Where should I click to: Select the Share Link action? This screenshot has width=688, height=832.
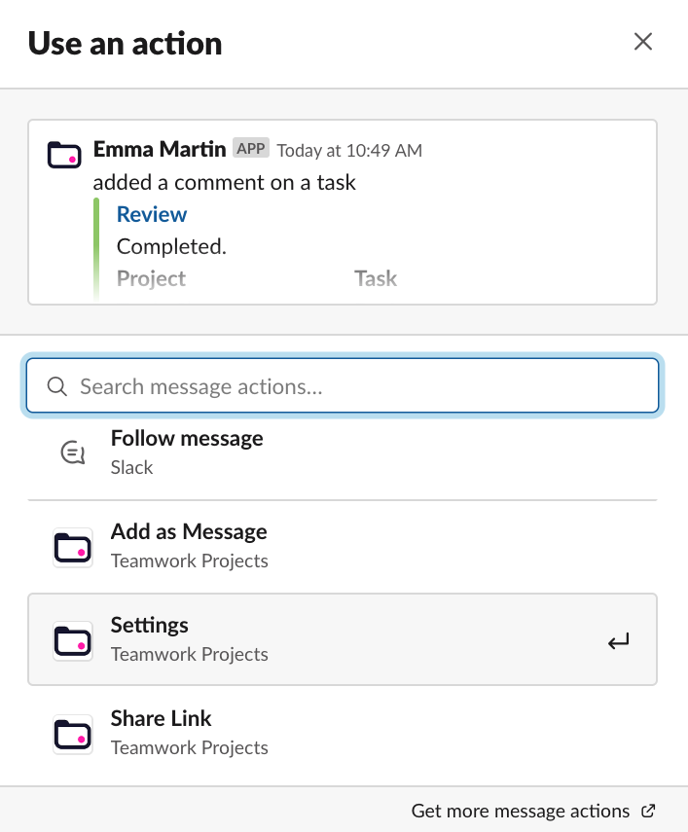343,733
